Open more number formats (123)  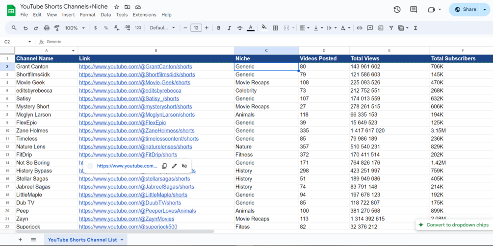pos(138,28)
